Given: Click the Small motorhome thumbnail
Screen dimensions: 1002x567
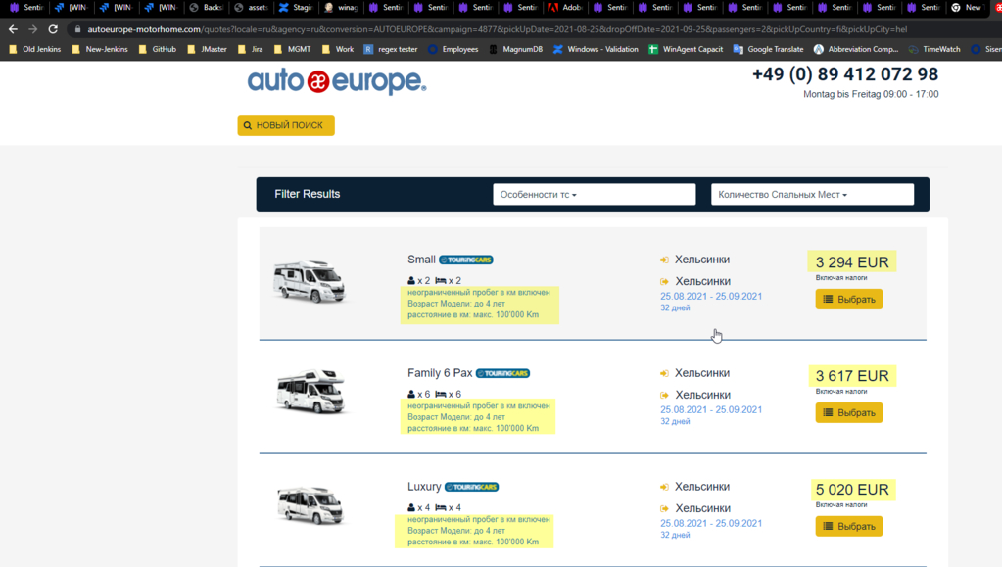Looking at the screenshot, I should (310, 281).
